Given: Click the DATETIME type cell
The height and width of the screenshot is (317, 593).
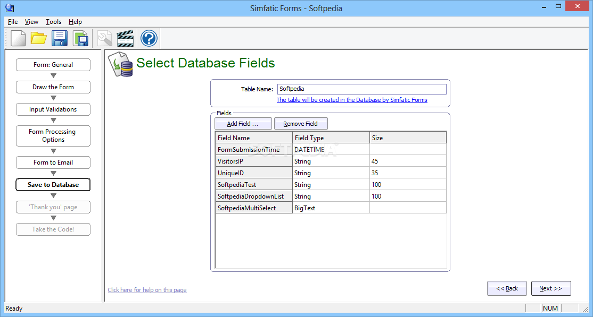Looking at the screenshot, I should (x=331, y=149).
